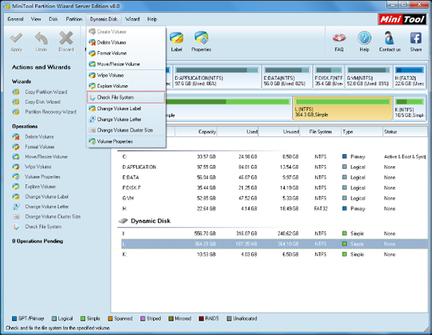Click Delete Volume icon in dropdown menu
Image resolution: width=432 pixels, height=335 pixels.
[92, 43]
